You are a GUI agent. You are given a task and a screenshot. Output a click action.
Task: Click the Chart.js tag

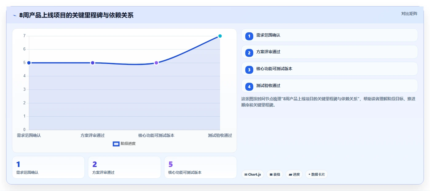tap(252, 174)
